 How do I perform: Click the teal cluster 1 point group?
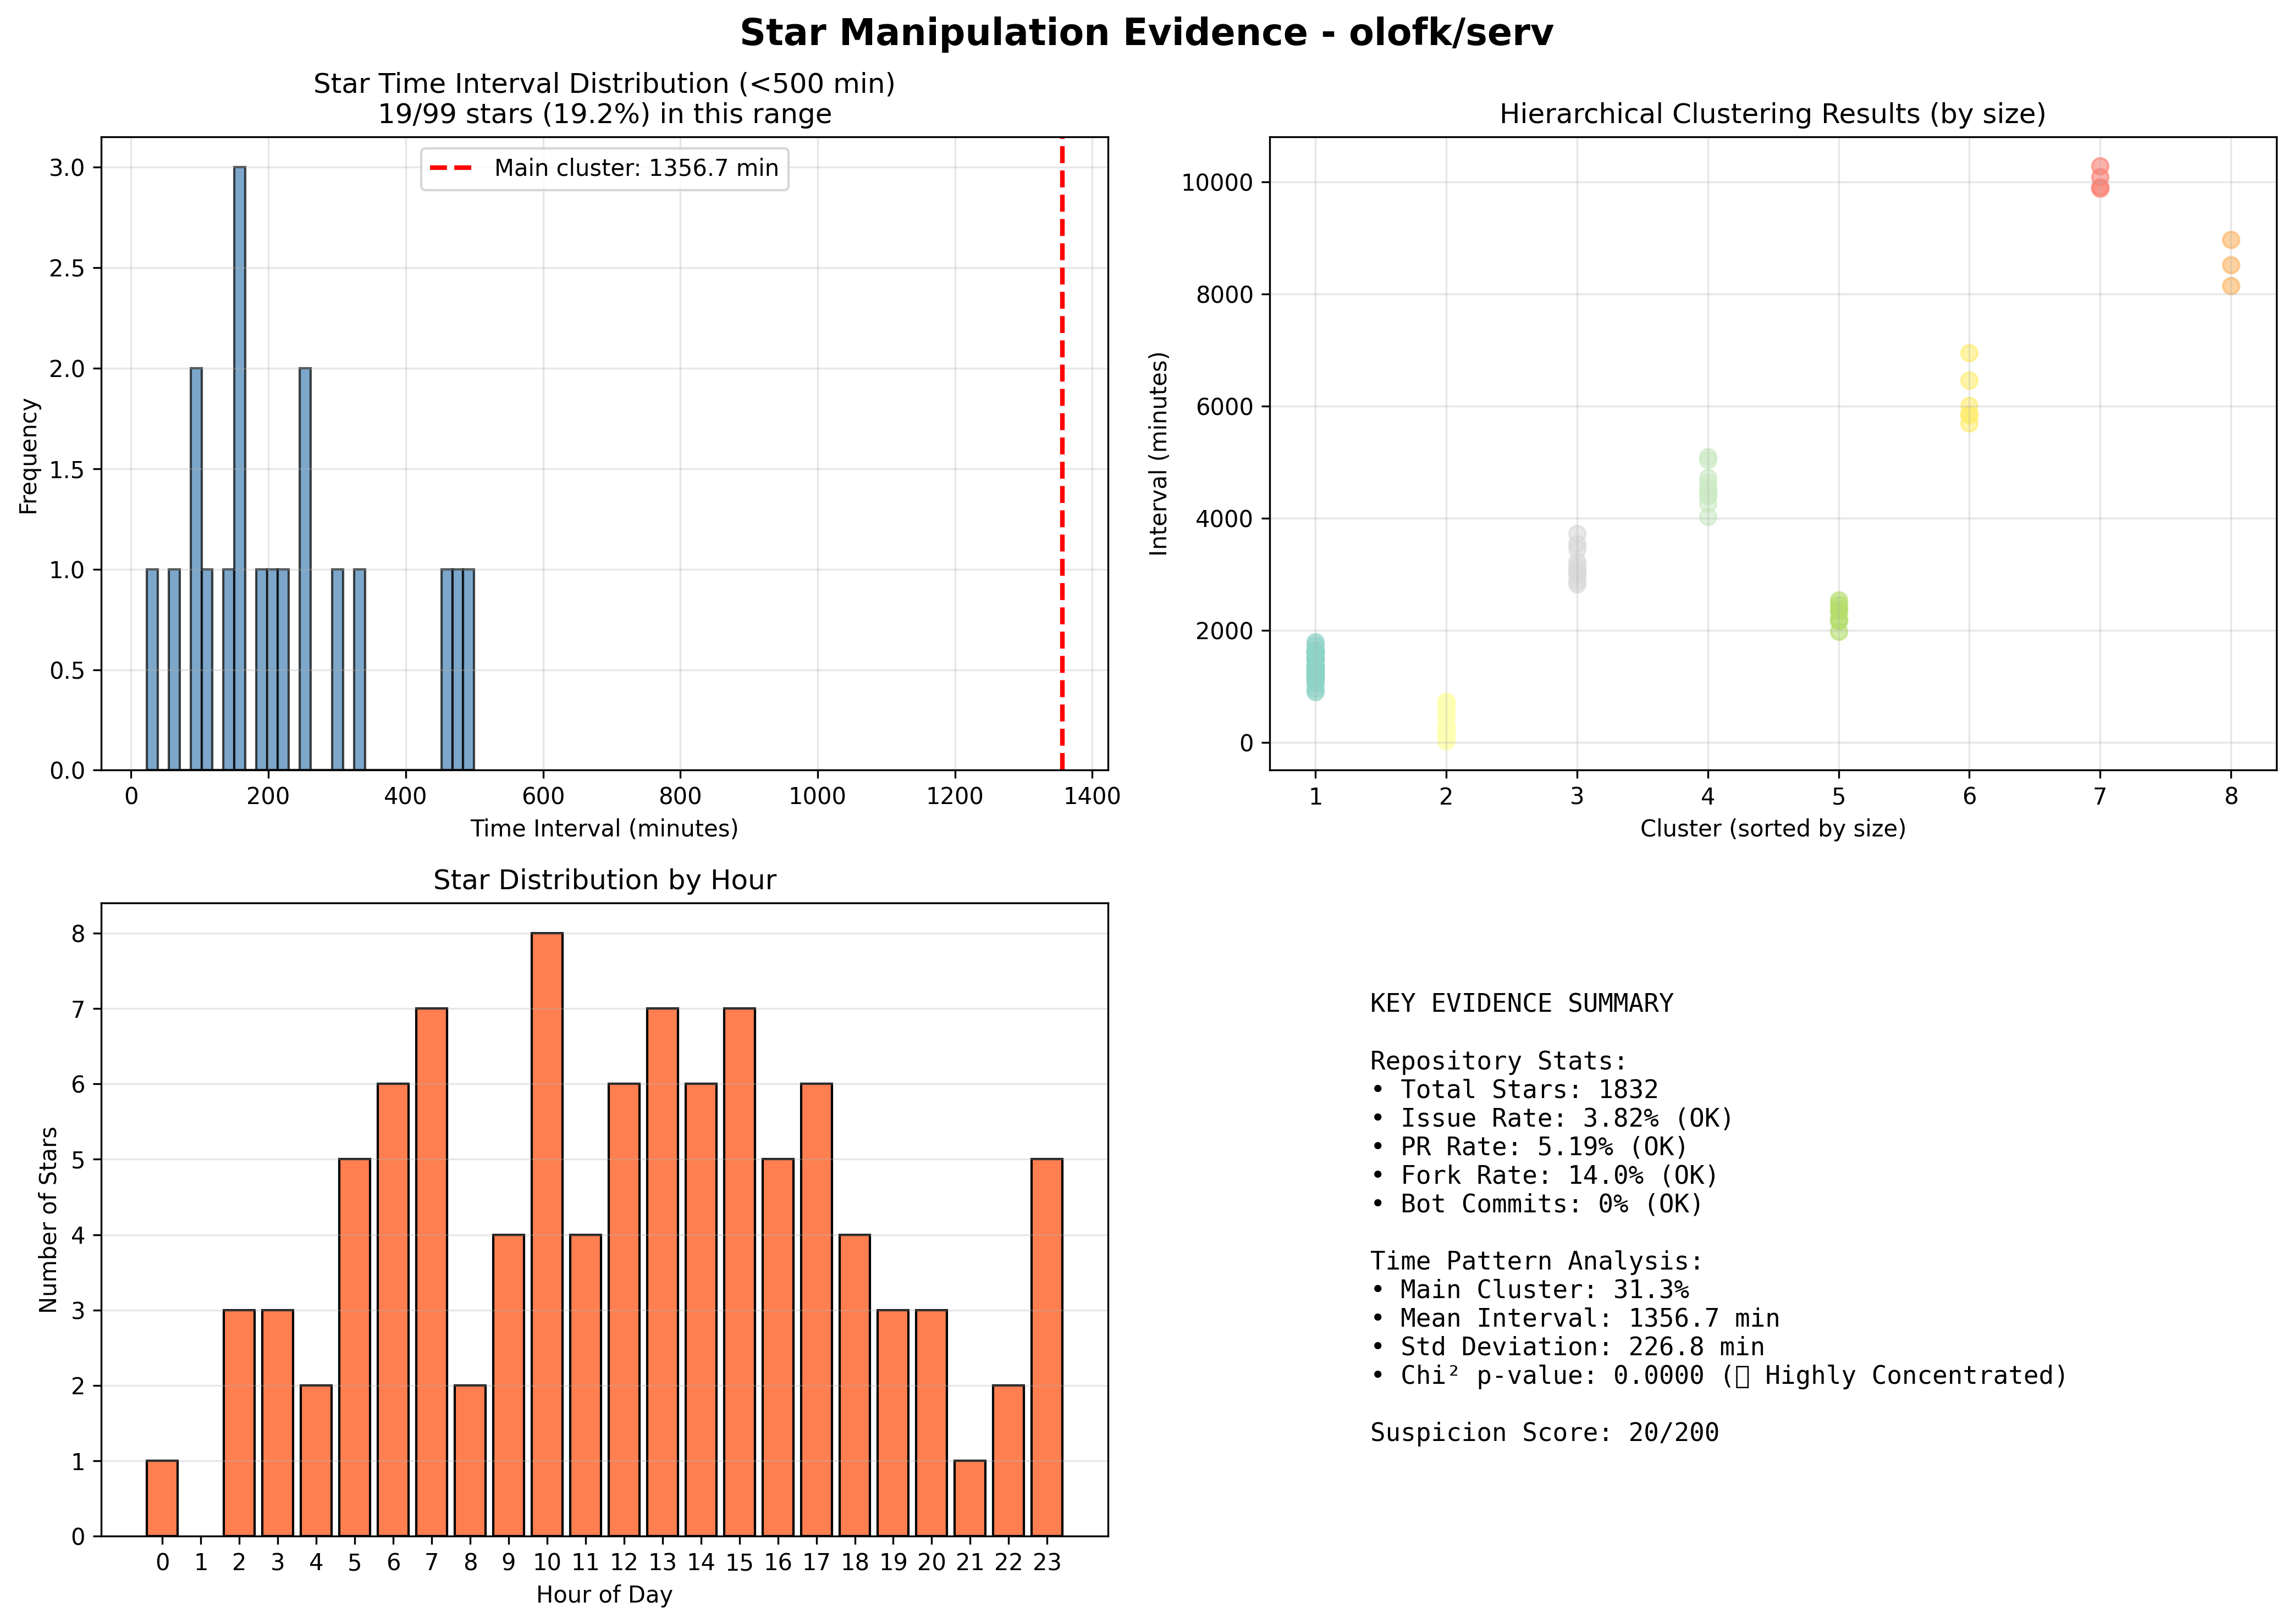pyautogui.click(x=1315, y=667)
